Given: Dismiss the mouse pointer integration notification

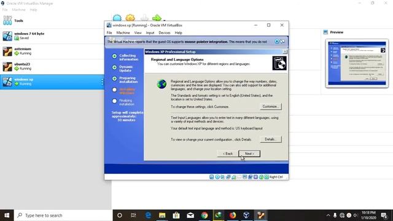Looking at the screenshot, I should [x=277, y=42].
